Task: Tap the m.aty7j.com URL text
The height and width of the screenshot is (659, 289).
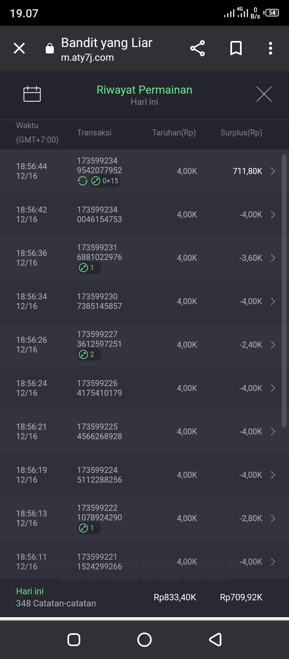Action: pyautogui.click(x=88, y=58)
